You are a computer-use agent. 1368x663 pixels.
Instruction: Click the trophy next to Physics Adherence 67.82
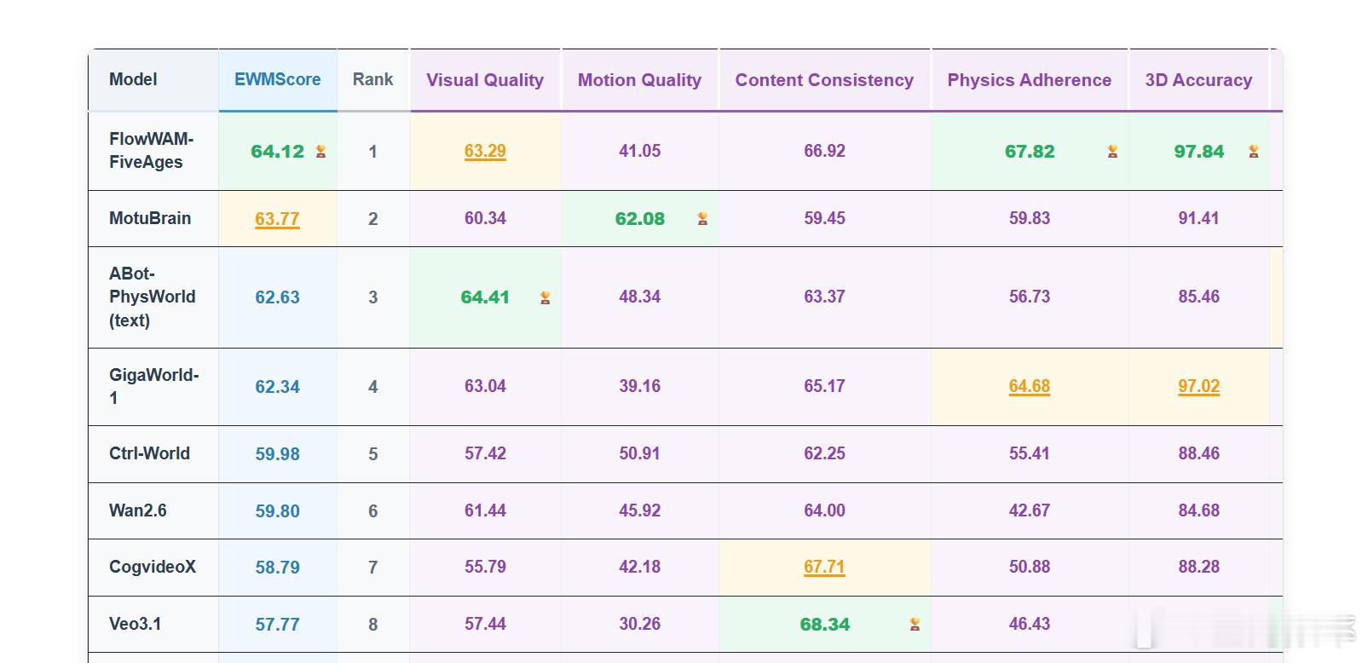click(1112, 152)
